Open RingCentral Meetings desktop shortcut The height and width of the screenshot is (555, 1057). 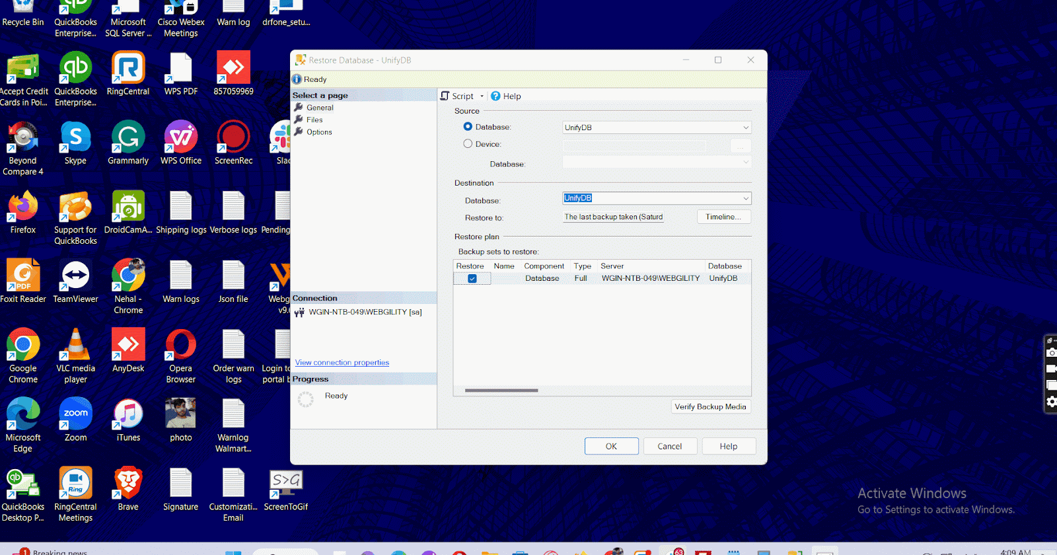click(x=75, y=496)
